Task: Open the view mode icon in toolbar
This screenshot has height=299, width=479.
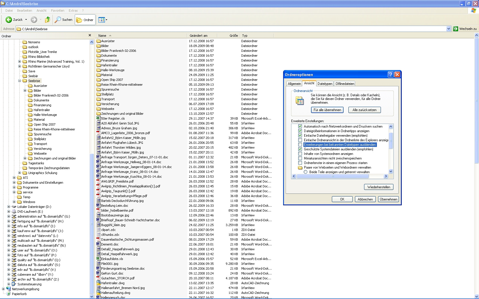Action: (101, 20)
